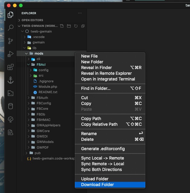The width and height of the screenshot is (190, 193).
Task: Click the config folder gear icon
Action: (x=35, y=70)
